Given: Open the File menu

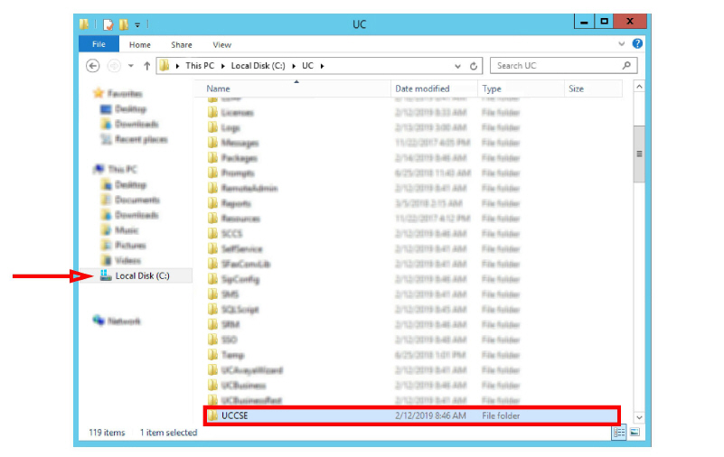Looking at the screenshot, I should pyautogui.click(x=98, y=44).
